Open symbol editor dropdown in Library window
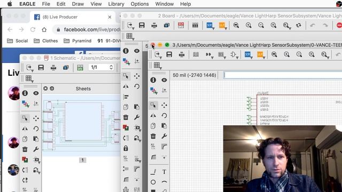The image size is (342, 192). pos(234,54)
